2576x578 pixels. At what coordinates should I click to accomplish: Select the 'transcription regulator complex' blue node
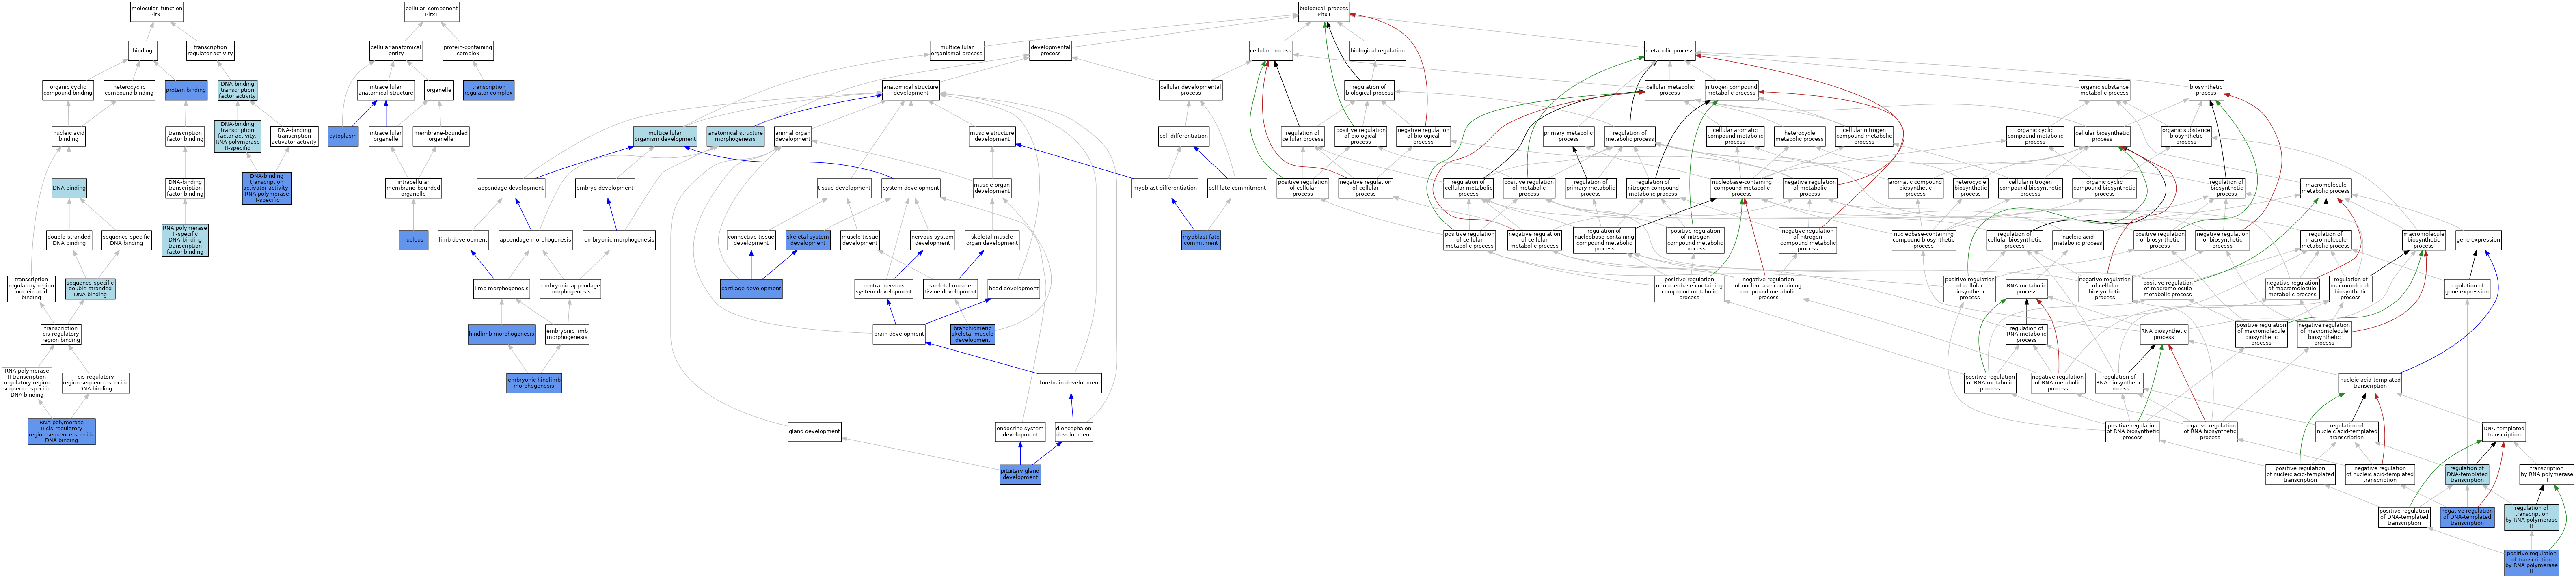[488, 90]
